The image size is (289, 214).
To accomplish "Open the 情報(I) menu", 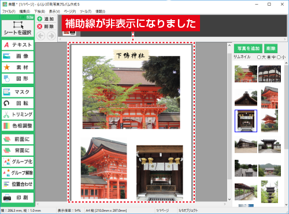I will pyautogui.click(x=100, y=12).
